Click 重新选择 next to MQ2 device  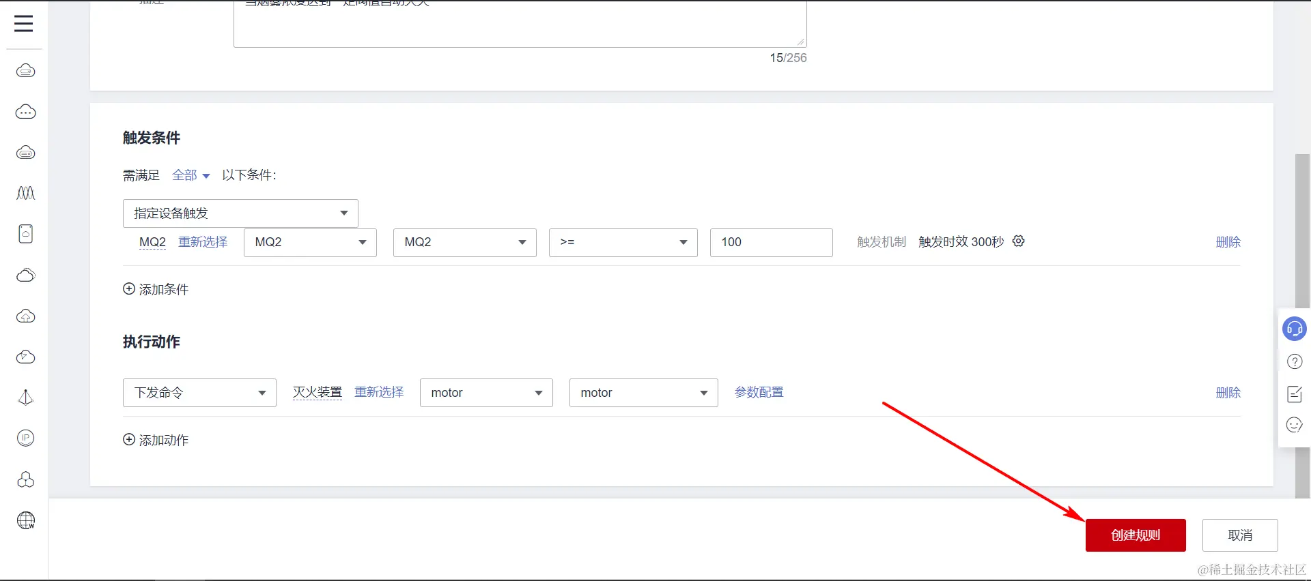tap(203, 242)
